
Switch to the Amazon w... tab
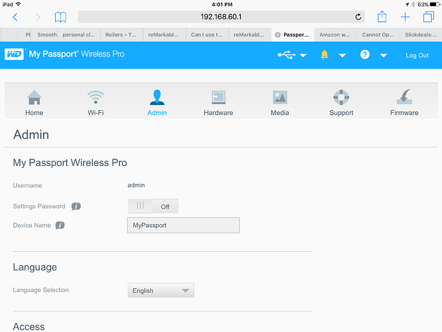click(x=335, y=35)
